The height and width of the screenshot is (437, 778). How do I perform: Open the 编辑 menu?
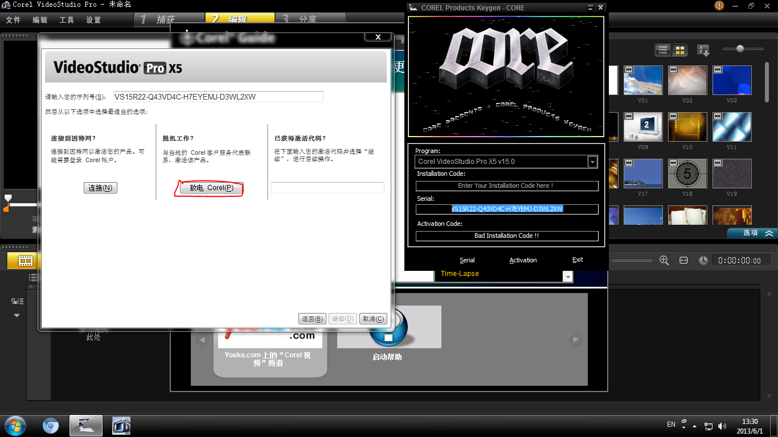40,20
